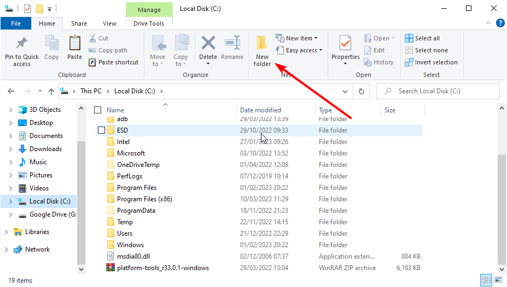The height and width of the screenshot is (287, 507).
Task: Click Invert selection
Action: point(432,62)
